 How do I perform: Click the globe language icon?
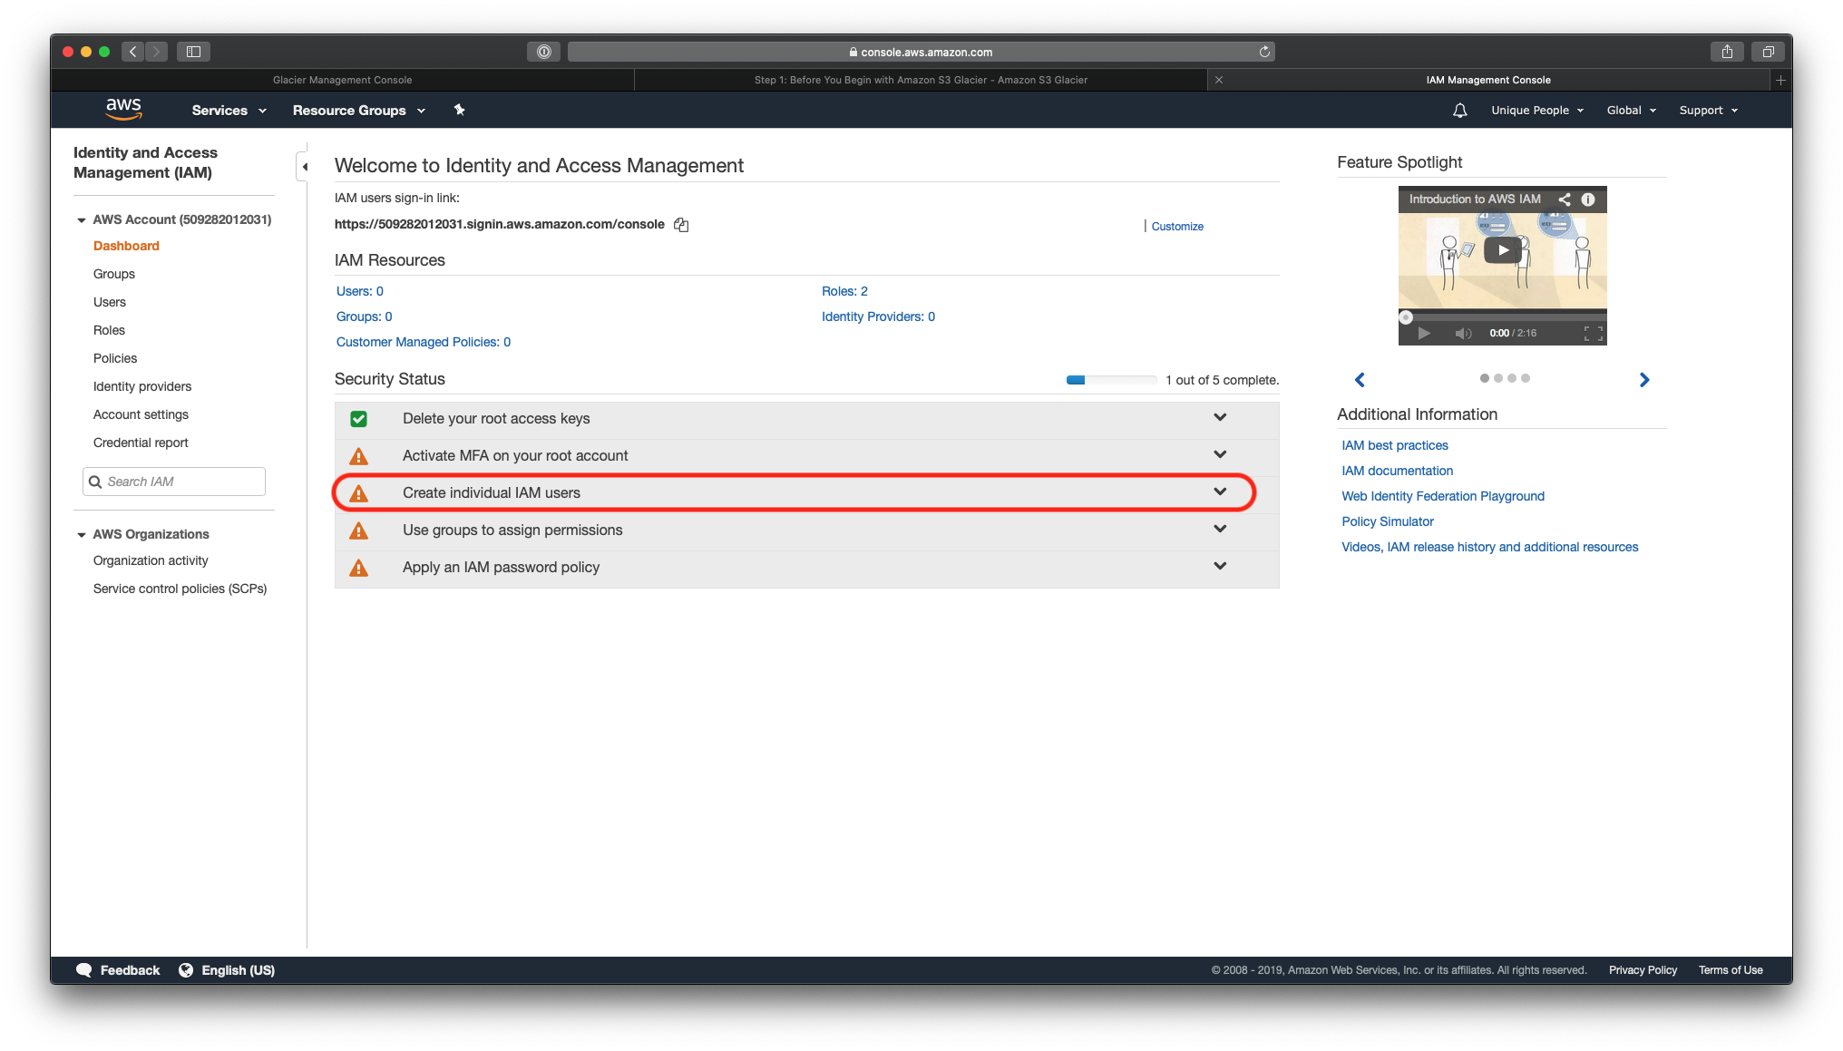(186, 970)
